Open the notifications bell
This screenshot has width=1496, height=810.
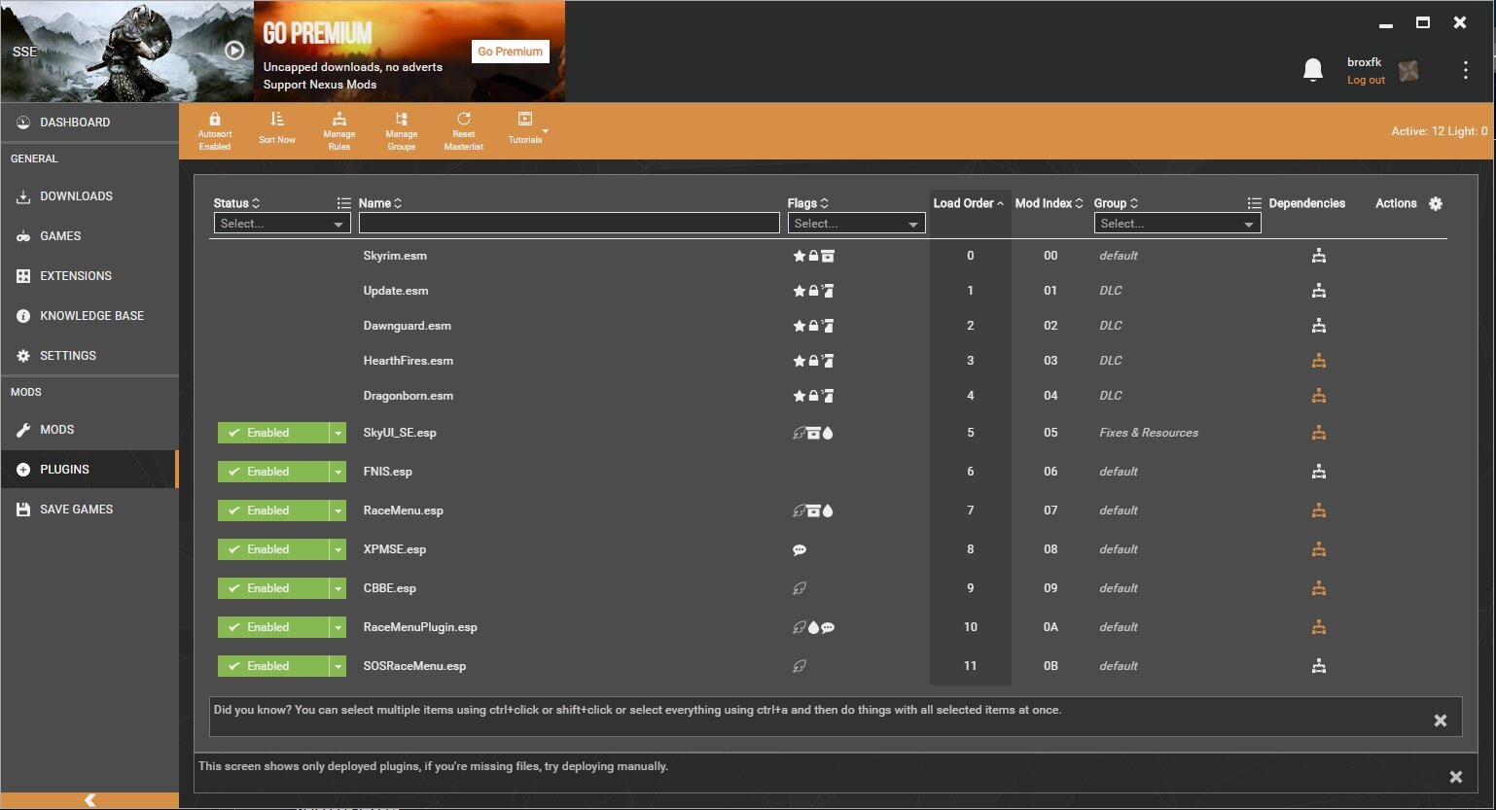pyautogui.click(x=1313, y=69)
